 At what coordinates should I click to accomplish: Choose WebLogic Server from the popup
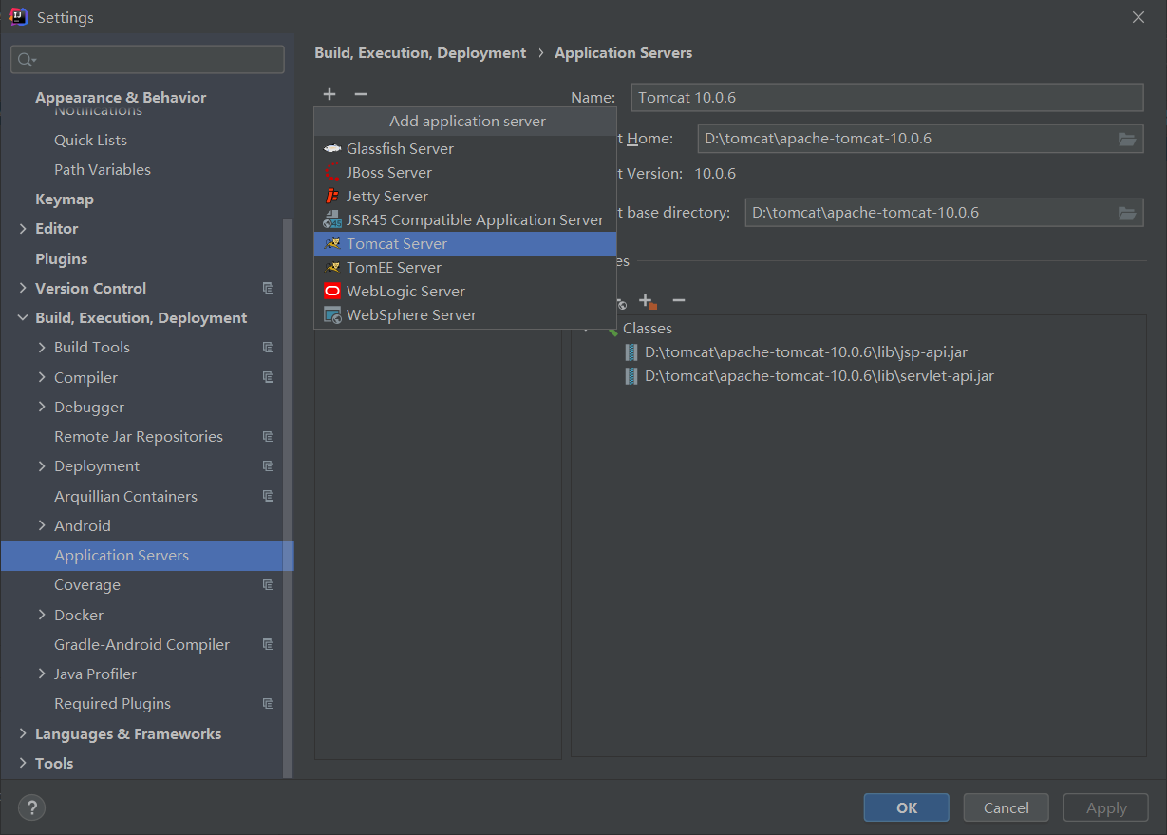(x=465, y=292)
